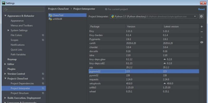
Task: Click the uninstall package minus icon
Action: click(202, 32)
